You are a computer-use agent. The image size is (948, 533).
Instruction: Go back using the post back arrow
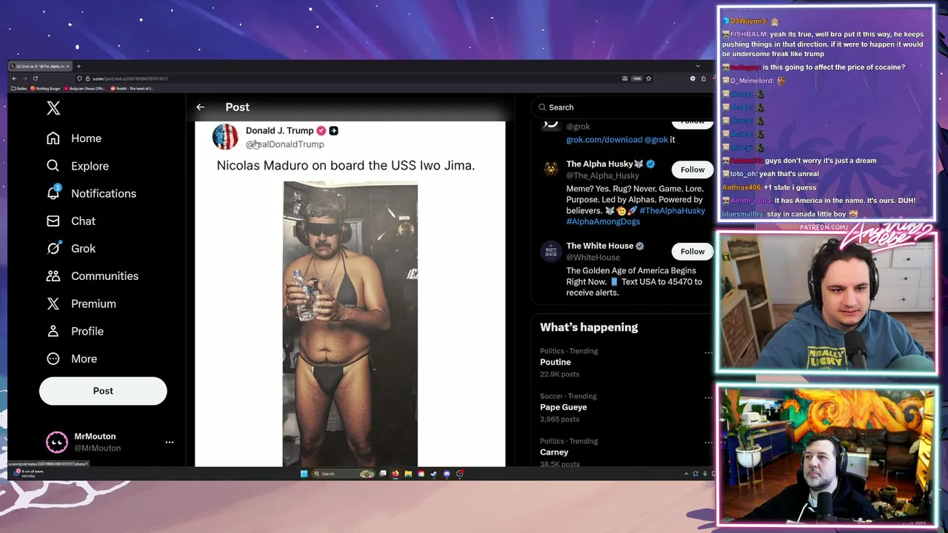click(x=200, y=107)
